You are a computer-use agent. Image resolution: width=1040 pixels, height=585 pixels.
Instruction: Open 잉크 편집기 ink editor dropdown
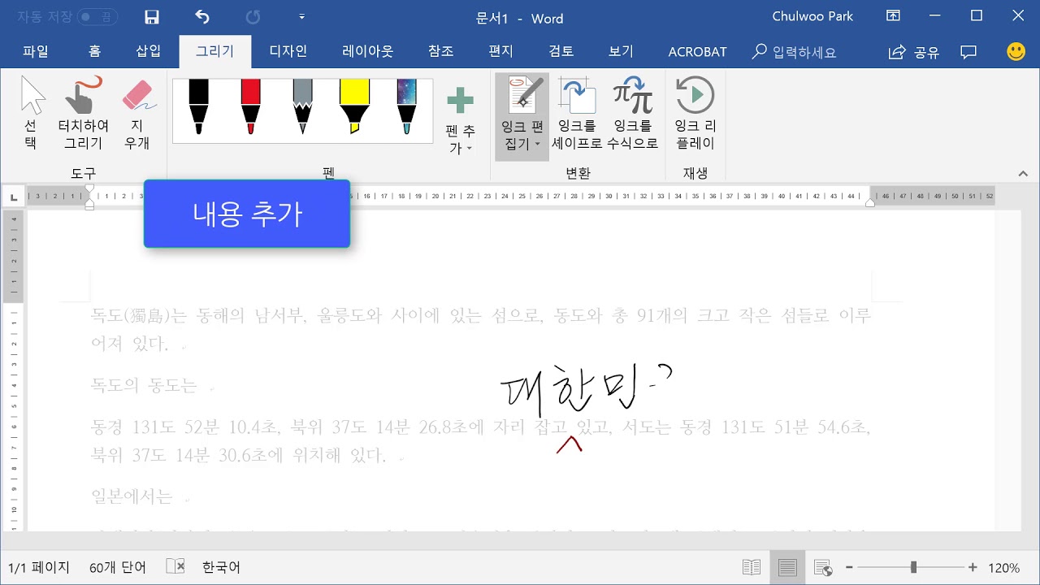(522, 115)
